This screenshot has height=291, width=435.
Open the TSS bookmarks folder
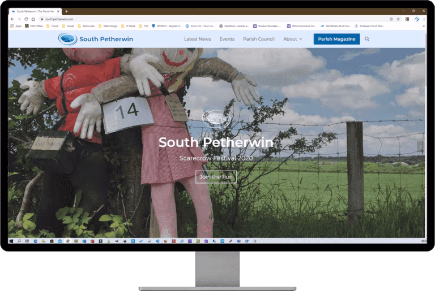pos(144,26)
